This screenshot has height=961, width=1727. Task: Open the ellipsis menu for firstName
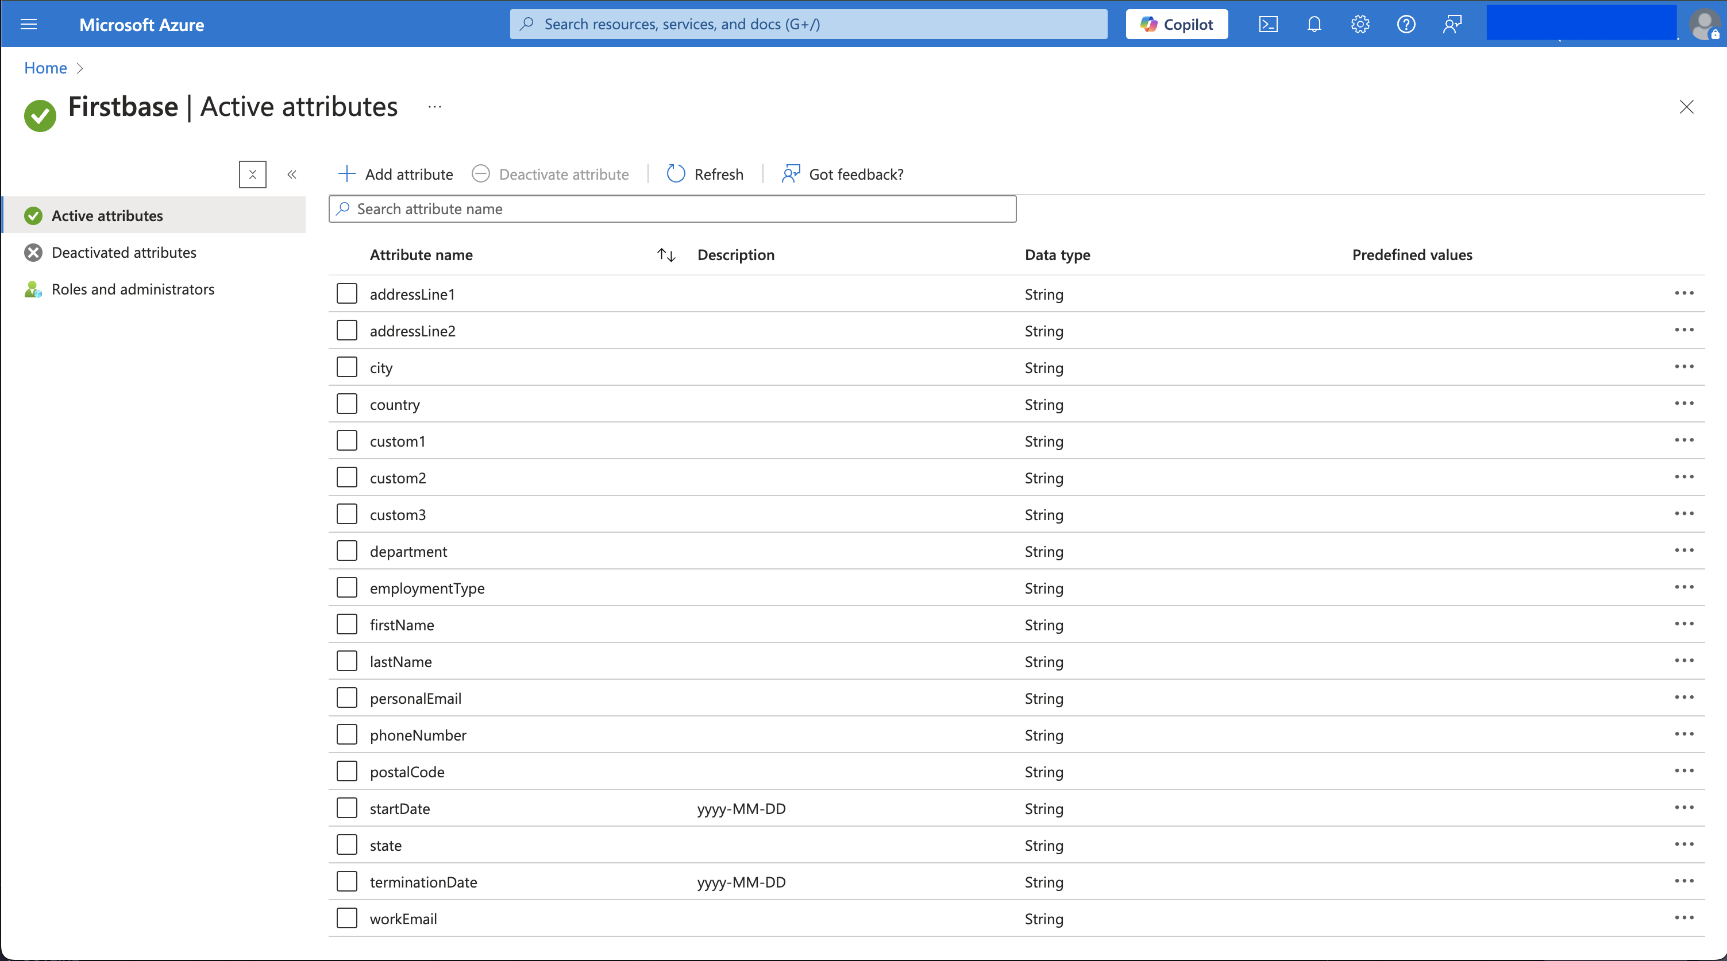[x=1684, y=624]
